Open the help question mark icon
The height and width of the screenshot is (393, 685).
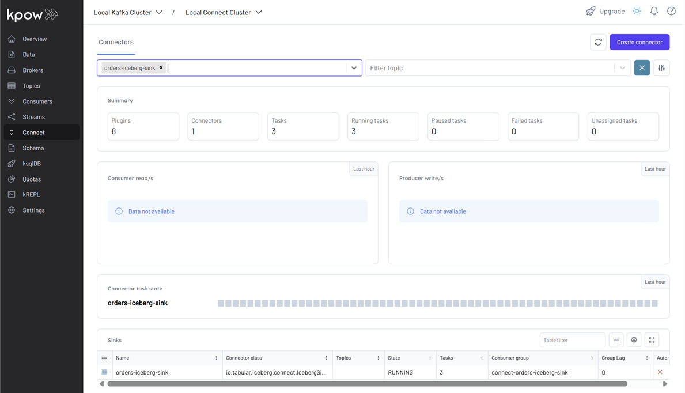coord(671,12)
